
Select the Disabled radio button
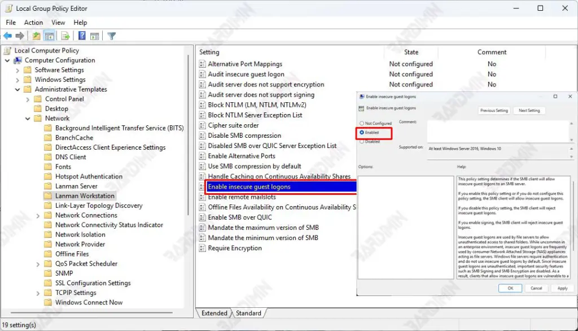[362, 142]
